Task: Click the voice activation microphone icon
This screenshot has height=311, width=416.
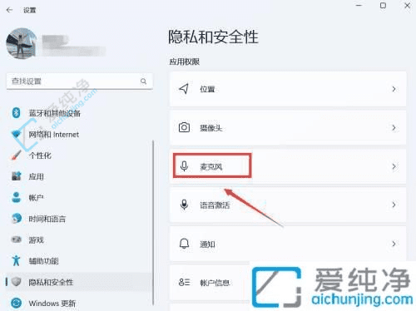Action: 184,205
